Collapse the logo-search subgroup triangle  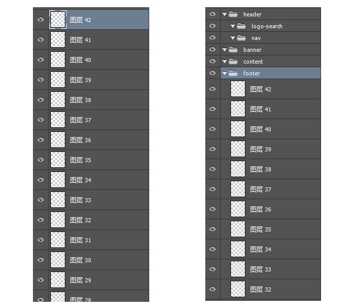click(x=233, y=26)
